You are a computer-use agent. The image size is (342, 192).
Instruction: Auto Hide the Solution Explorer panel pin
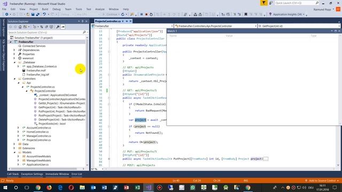coord(83,21)
